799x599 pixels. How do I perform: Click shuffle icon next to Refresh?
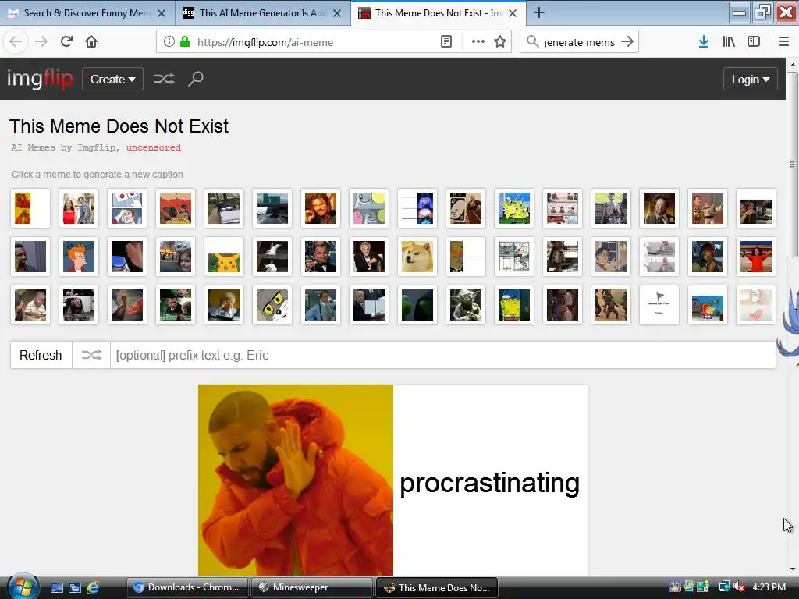click(92, 355)
